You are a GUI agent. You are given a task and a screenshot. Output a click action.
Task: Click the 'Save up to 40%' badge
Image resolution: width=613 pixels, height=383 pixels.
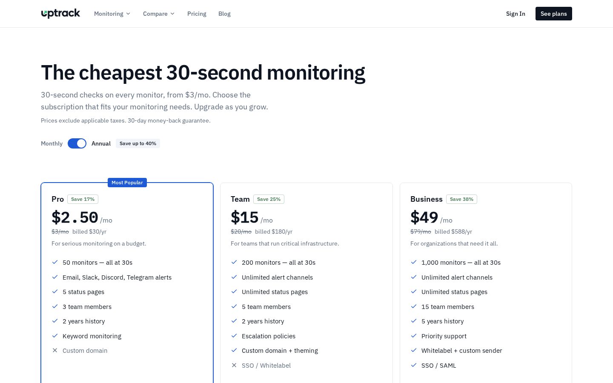coord(138,143)
